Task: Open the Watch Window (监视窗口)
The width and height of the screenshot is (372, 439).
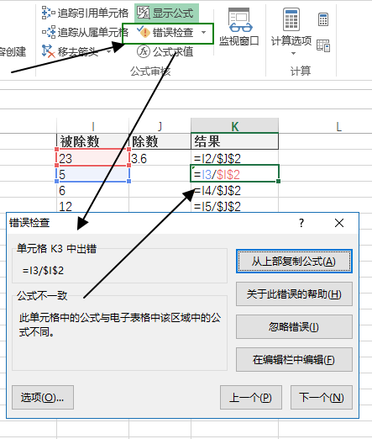Action: coord(239,27)
